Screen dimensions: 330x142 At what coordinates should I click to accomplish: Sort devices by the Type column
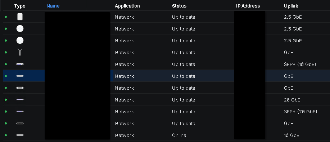click(20, 6)
